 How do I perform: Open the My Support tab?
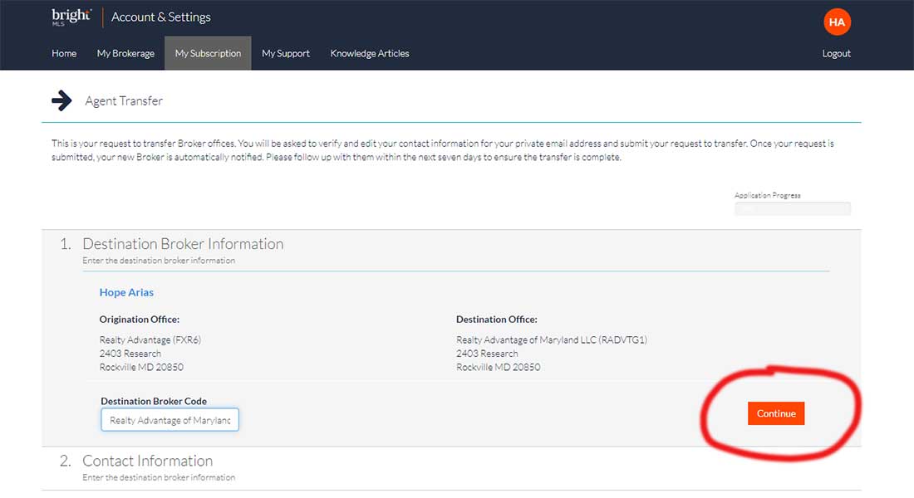[x=286, y=53]
